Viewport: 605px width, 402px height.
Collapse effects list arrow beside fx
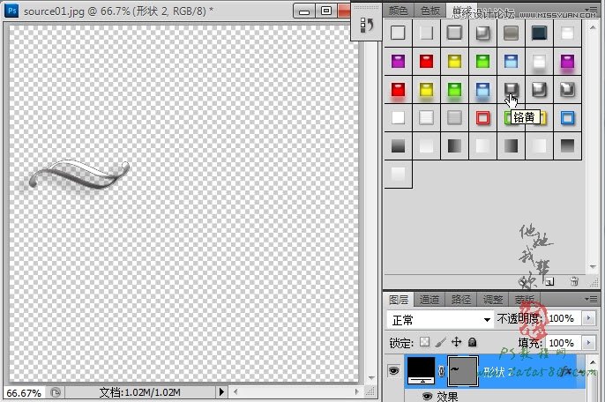[580, 371]
